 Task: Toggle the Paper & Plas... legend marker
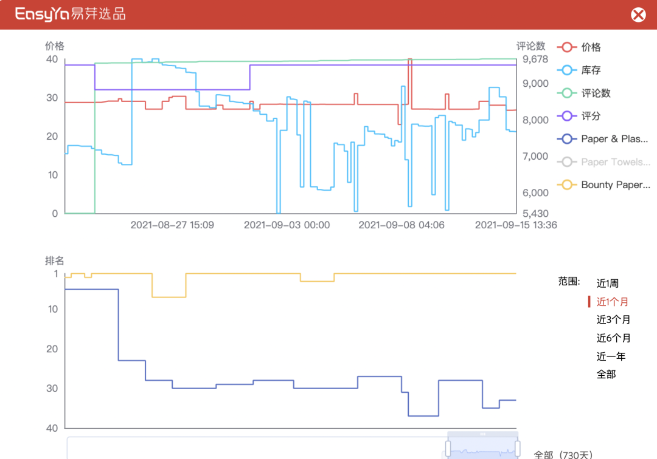click(567, 139)
